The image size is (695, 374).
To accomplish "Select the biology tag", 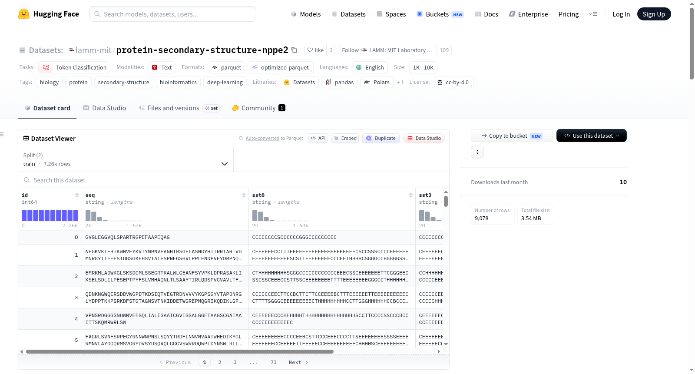I will (49, 82).
